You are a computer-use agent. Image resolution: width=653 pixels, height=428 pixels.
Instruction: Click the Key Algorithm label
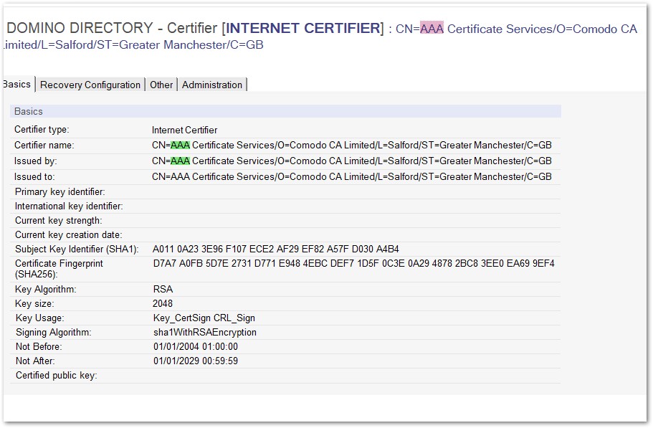pyautogui.click(x=45, y=290)
